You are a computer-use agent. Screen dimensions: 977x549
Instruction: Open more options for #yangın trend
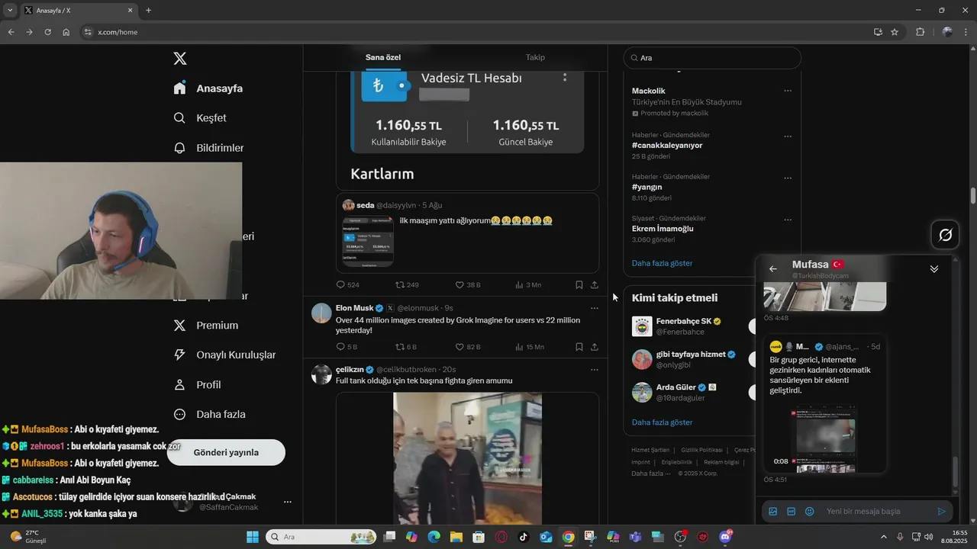pos(788,177)
